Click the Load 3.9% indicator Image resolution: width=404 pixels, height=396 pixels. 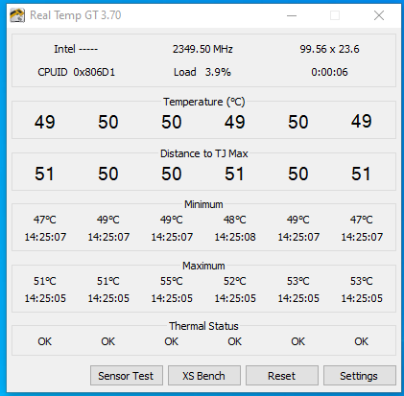[202, 72]
